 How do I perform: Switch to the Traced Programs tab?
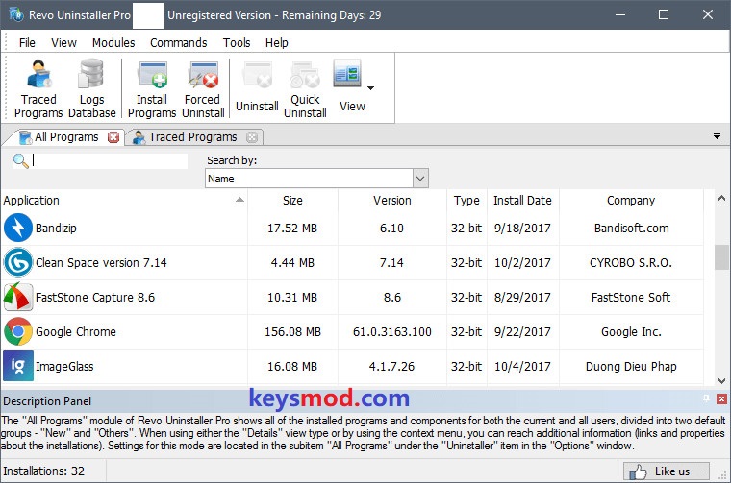[x=192, y=136]
